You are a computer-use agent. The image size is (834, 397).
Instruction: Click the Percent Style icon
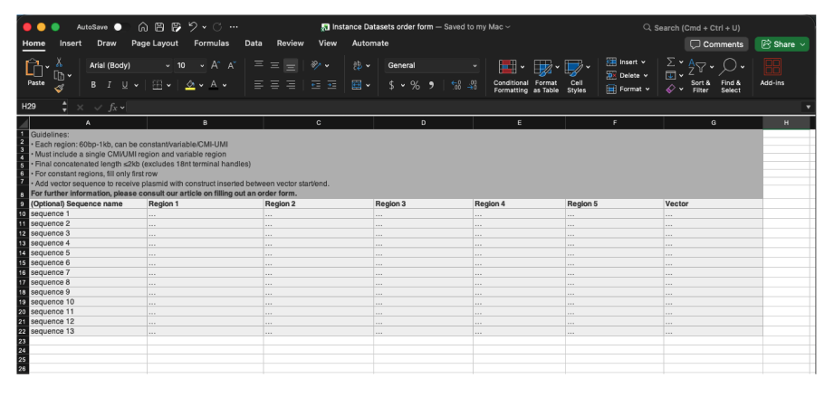[x=415, y=85]
